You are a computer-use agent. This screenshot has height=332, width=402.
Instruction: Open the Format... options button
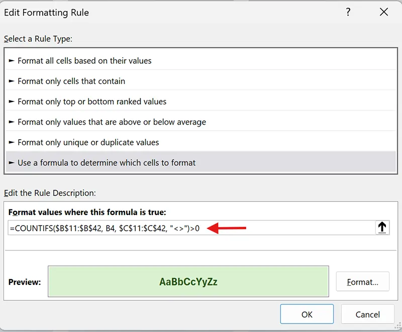click(x=363, y=282)
